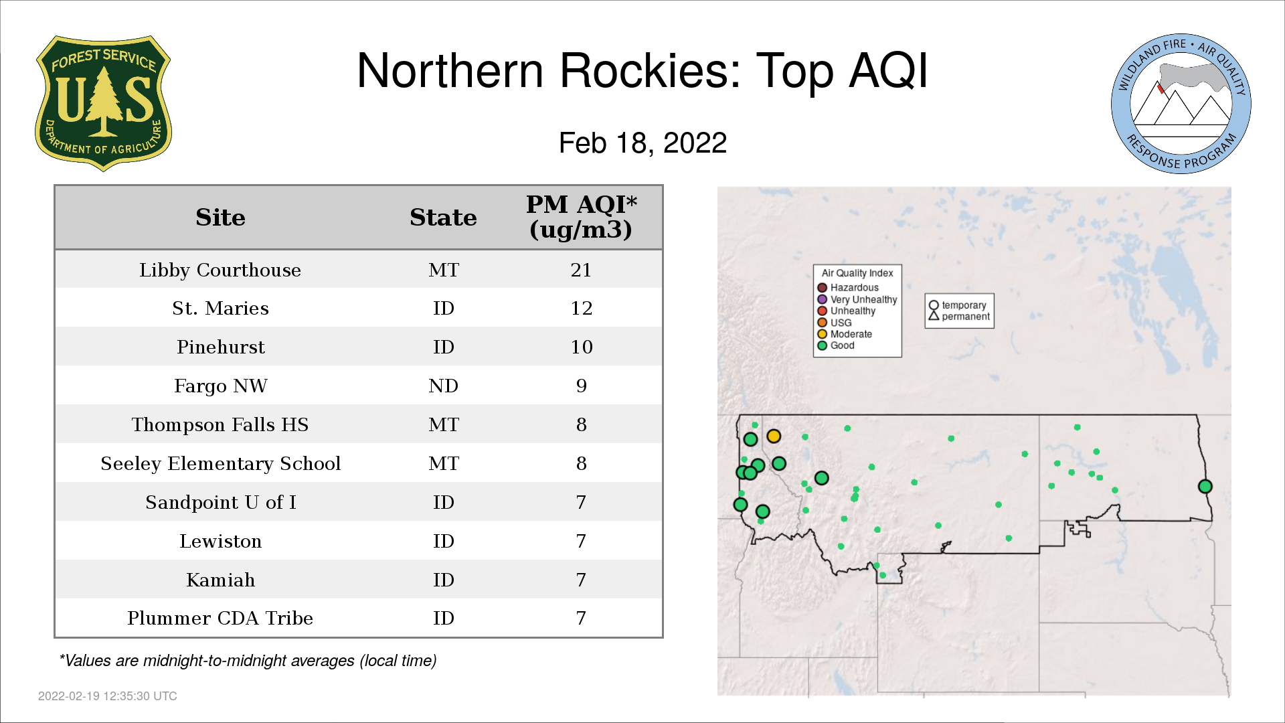Click the Northern Rockies: Top AQI title
The width and height of the screenshot is (1285, 723).
pos(642,70)
